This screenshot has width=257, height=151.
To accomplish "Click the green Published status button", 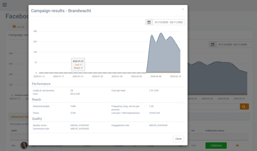I will pyautogui.click(x=216, y=146).
